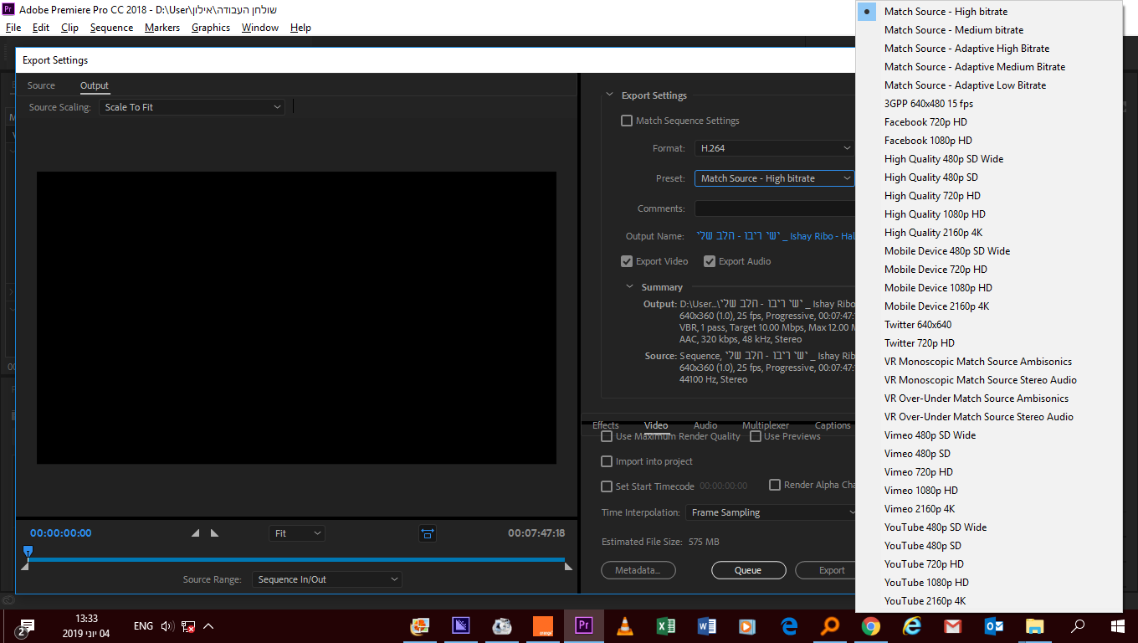Select the Video settings tab
The height and width of the screenshot is (643, 1138).
click(x=656, y=425)
